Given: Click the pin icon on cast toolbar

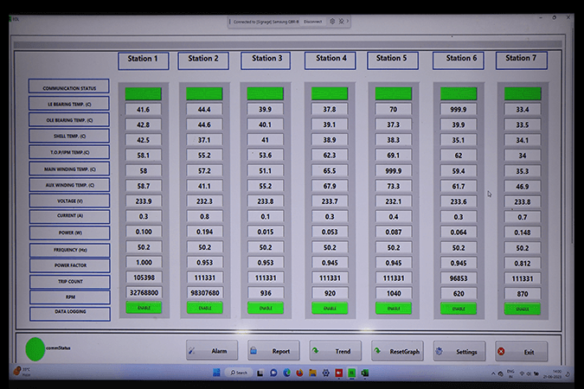Looking at the screenshot, I should pyautogui.click(x=341, y=22).
